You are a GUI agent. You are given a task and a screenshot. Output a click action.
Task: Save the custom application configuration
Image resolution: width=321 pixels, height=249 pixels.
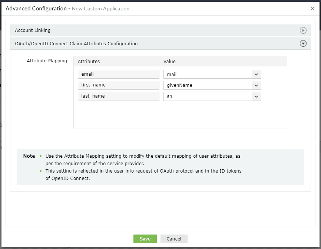[145, 239]
